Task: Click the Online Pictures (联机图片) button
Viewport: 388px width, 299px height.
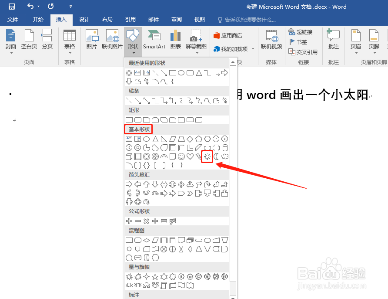Action: point(112,39)
